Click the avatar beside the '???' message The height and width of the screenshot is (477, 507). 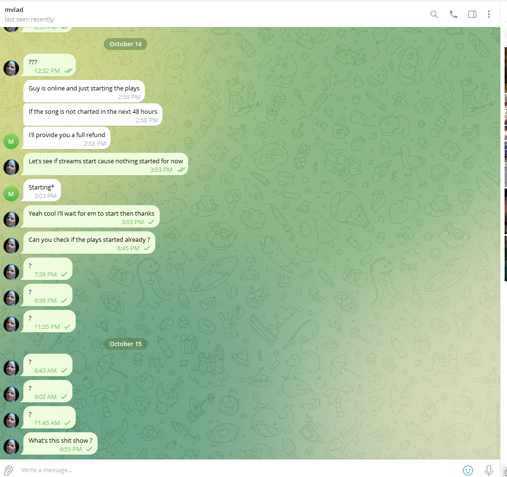pos(11,68)
